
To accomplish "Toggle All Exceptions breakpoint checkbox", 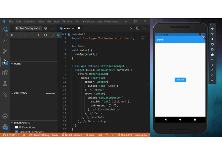I will (17, 127).
